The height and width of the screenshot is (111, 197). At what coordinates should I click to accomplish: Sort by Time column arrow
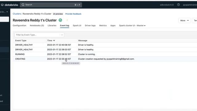54,40
